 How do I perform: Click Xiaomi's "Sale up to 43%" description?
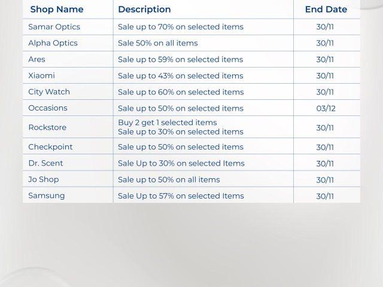[180, 75]
